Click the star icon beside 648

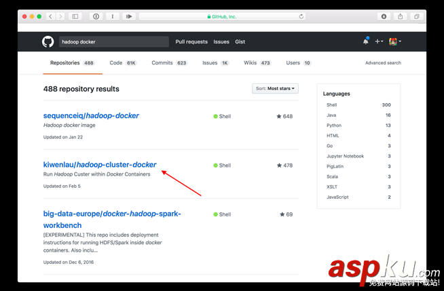[x=279, y=116]
